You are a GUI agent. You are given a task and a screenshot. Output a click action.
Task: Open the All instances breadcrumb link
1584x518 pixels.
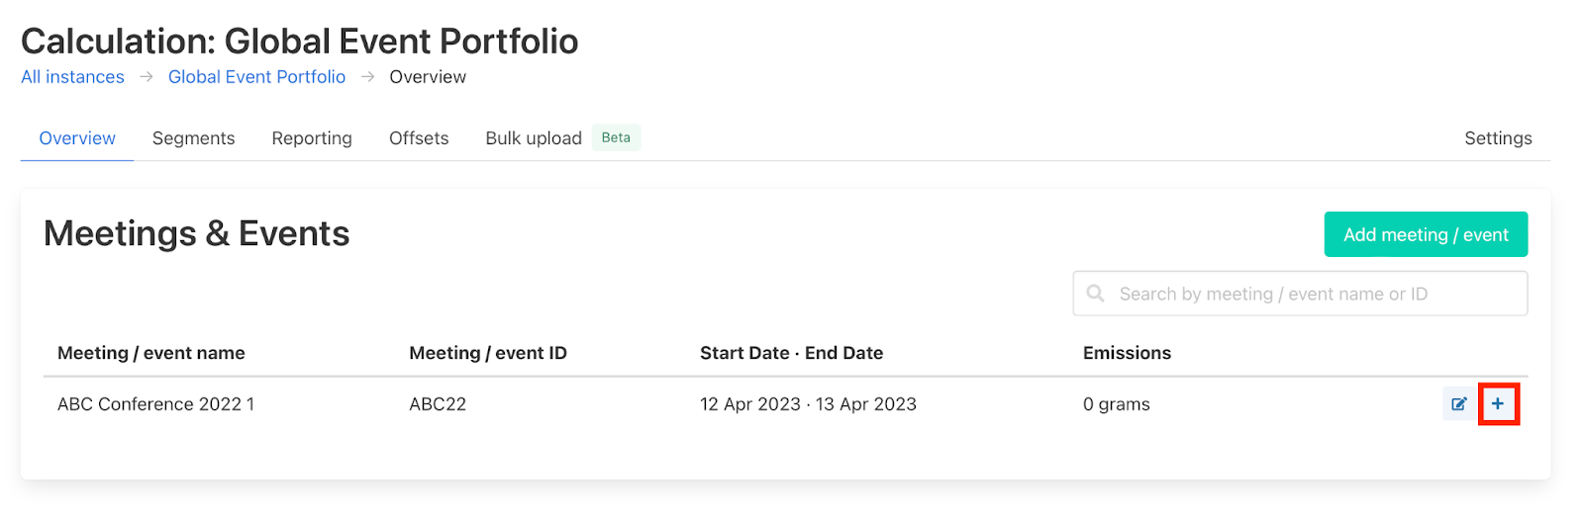[72, 77]
